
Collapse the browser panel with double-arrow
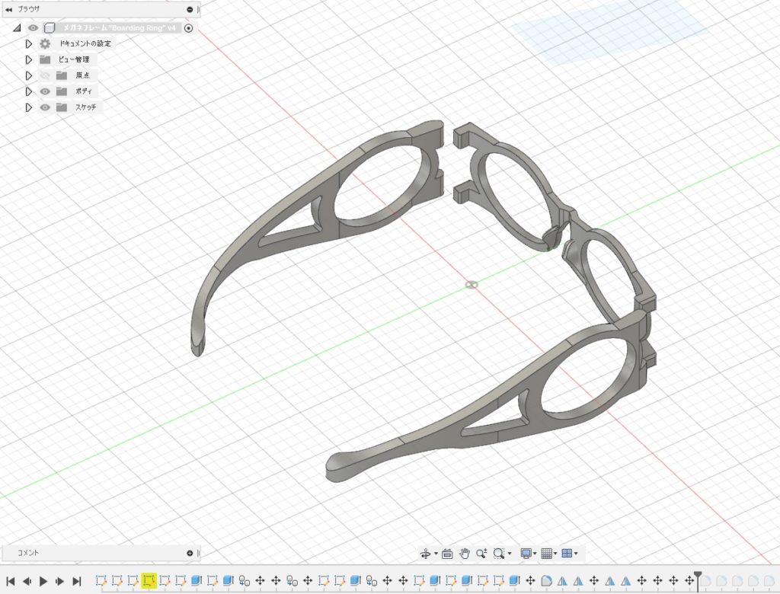click(9, 9)
